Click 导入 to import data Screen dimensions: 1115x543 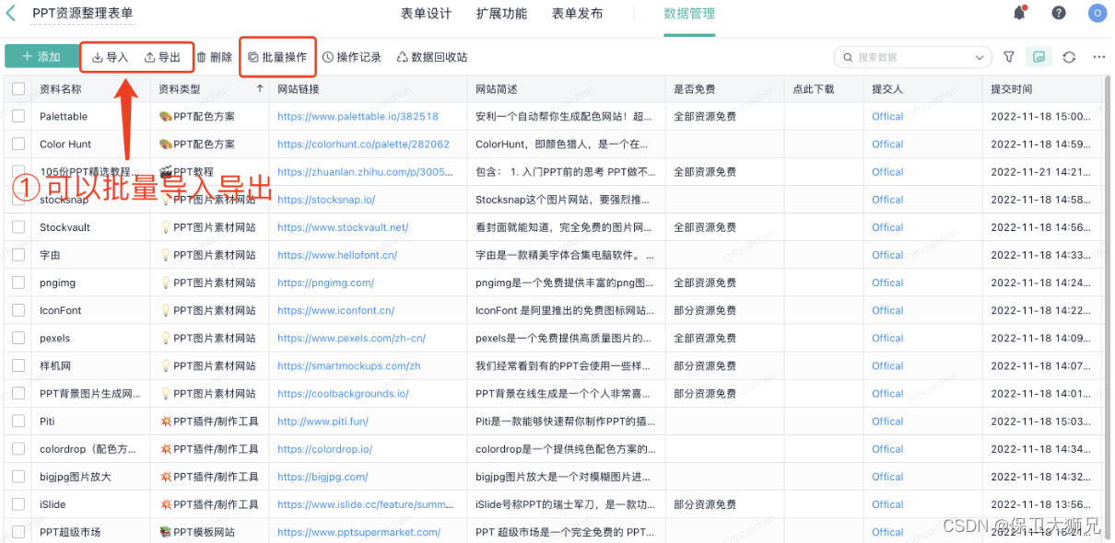pyautogui.click(x=110, y=57)
